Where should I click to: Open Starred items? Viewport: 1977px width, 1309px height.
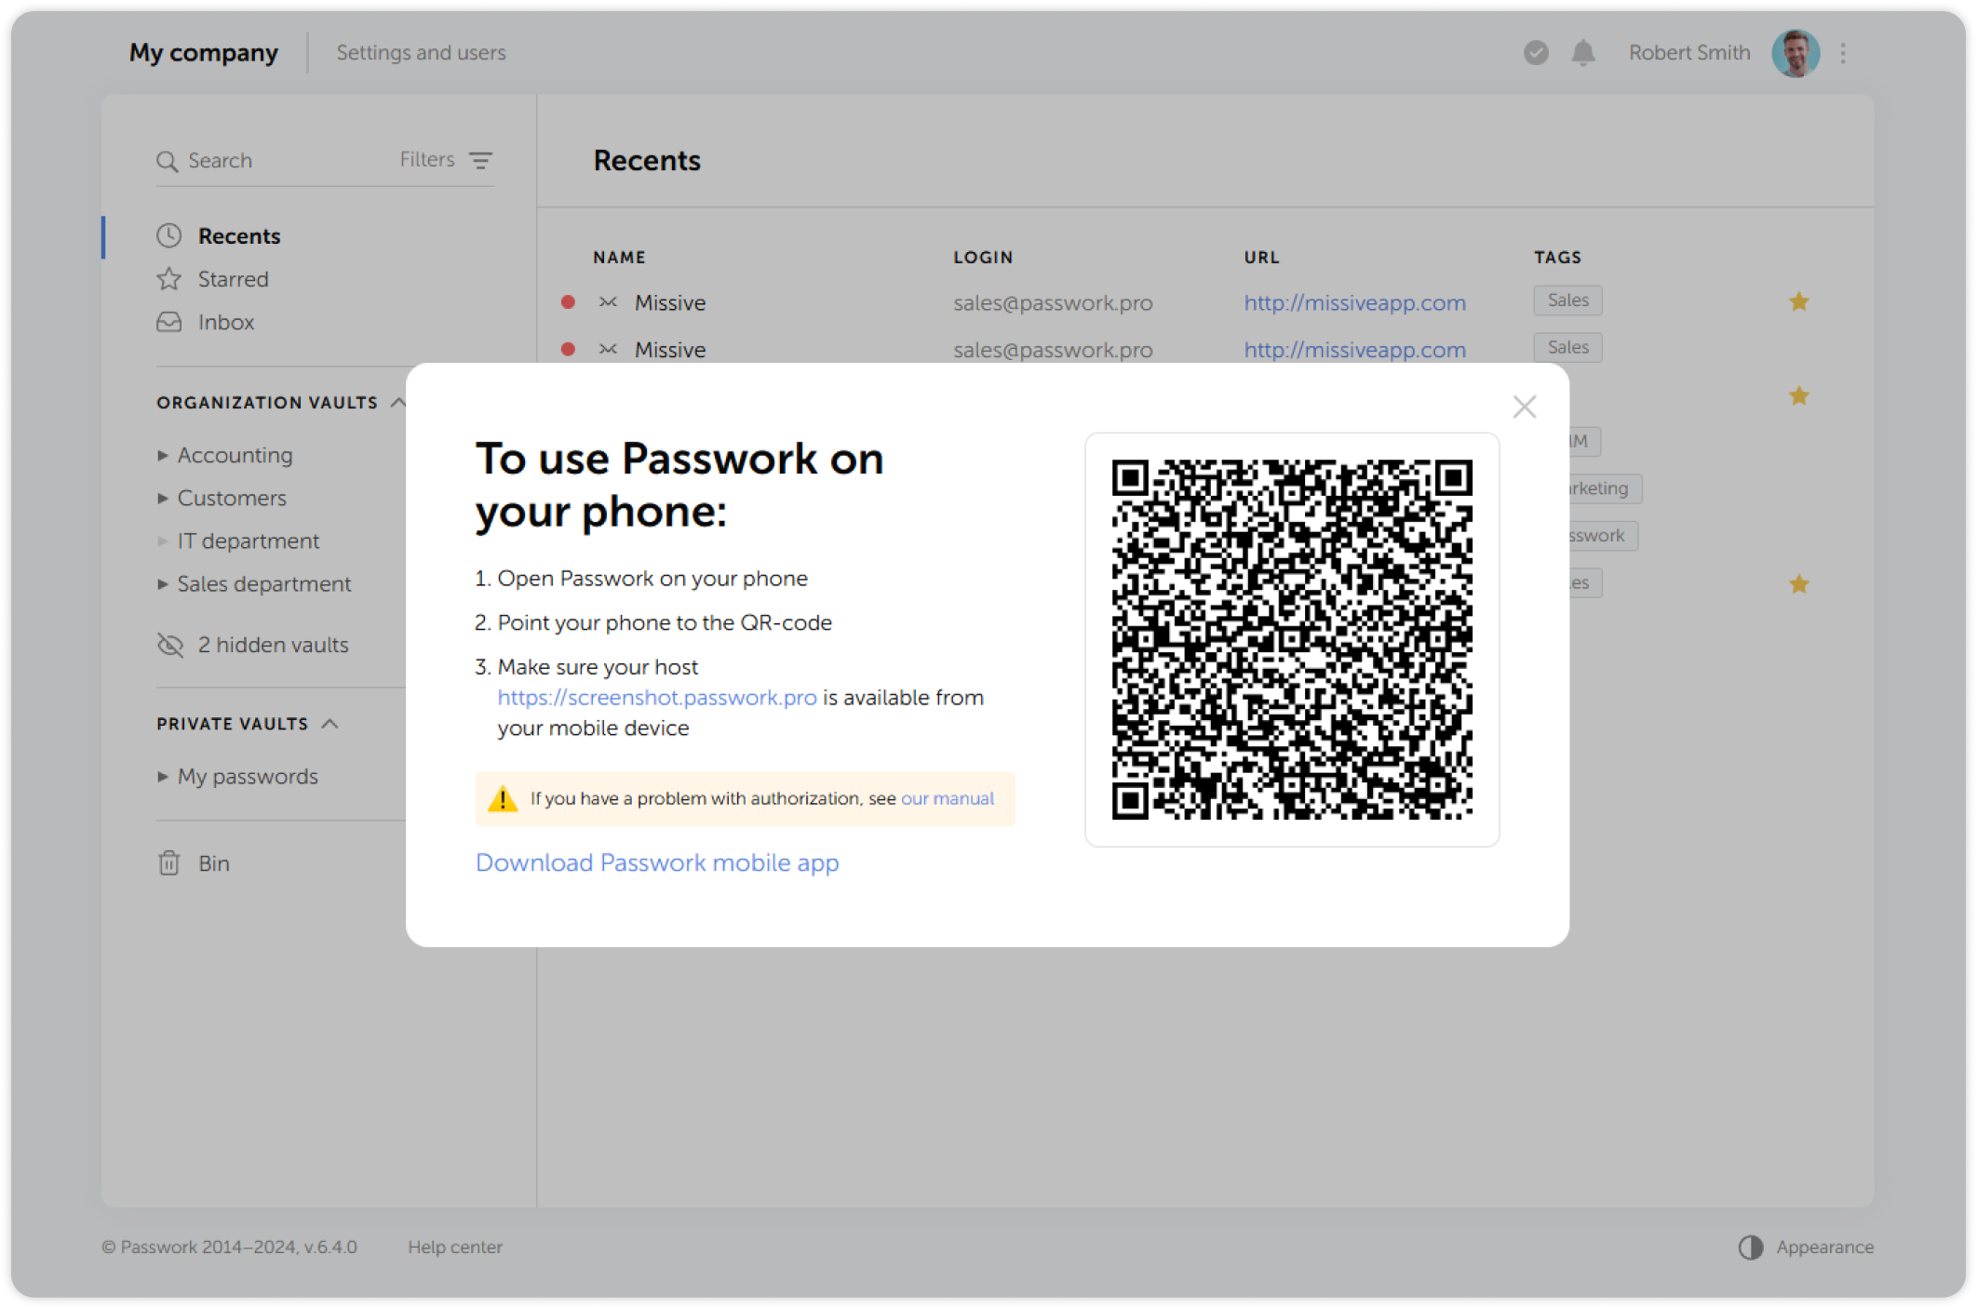coord(232,278)
